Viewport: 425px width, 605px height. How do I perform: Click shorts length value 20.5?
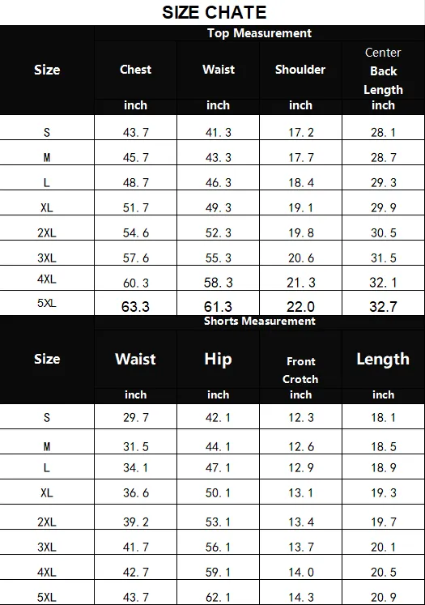pyautogui.click(x=384, y=573)
